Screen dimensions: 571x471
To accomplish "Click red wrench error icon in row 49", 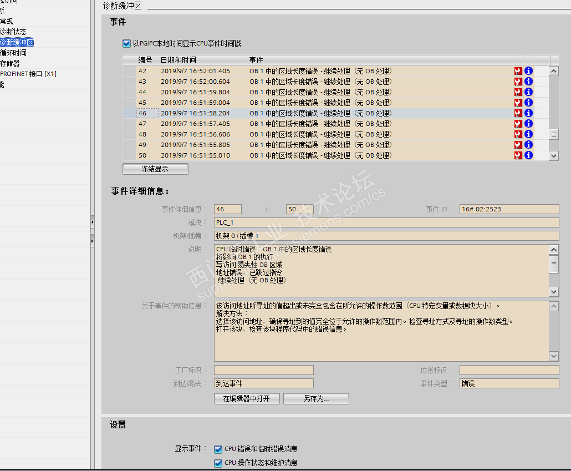I will 518,145.
